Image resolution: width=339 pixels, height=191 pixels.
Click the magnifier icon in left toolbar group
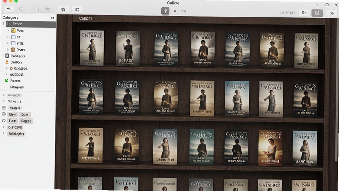point(37,9)
